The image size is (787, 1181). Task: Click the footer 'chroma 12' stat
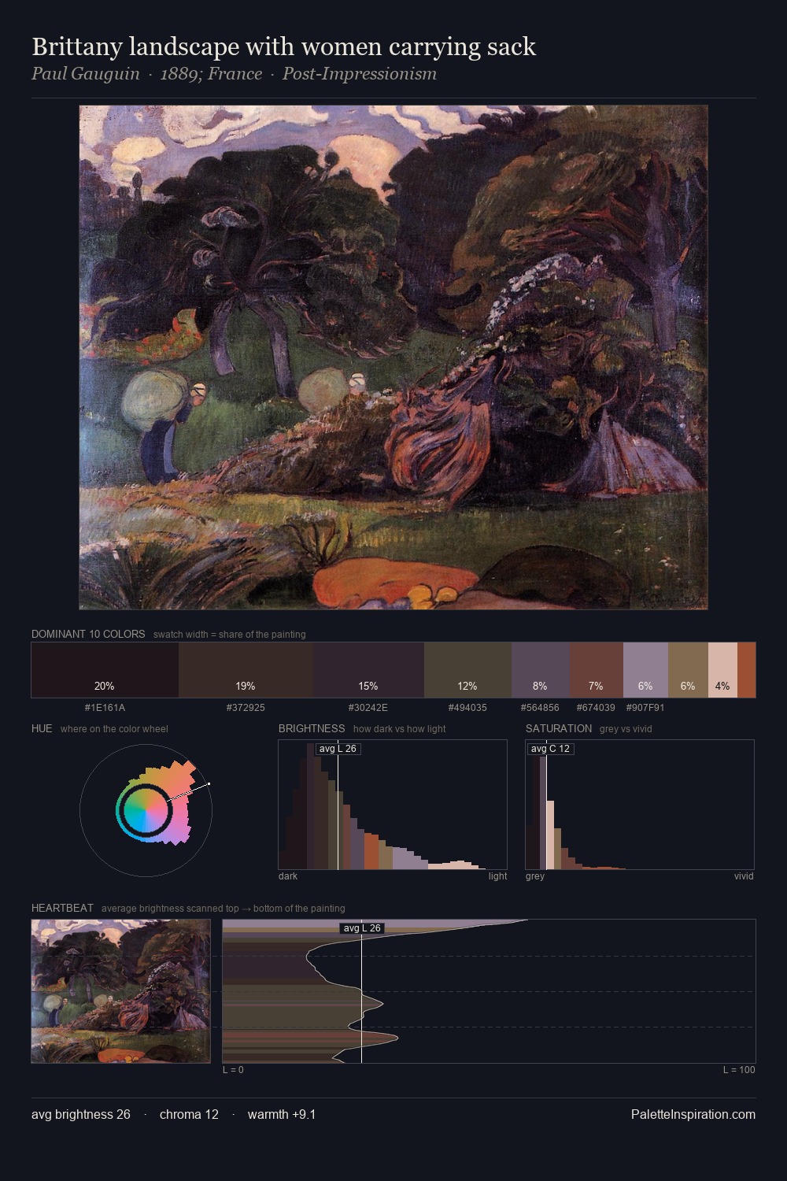[189, 1114]
